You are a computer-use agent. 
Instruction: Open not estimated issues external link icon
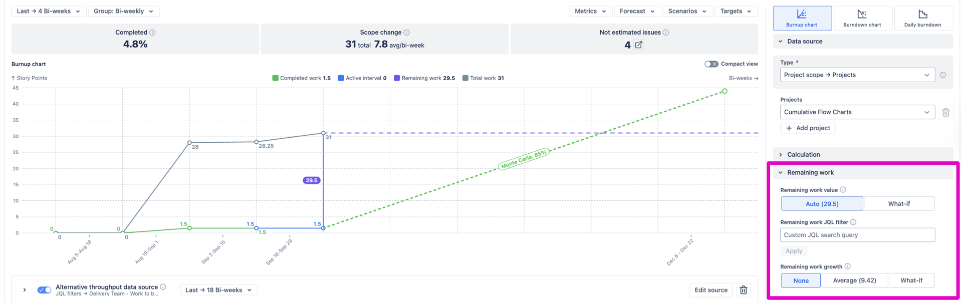point(638,45)
